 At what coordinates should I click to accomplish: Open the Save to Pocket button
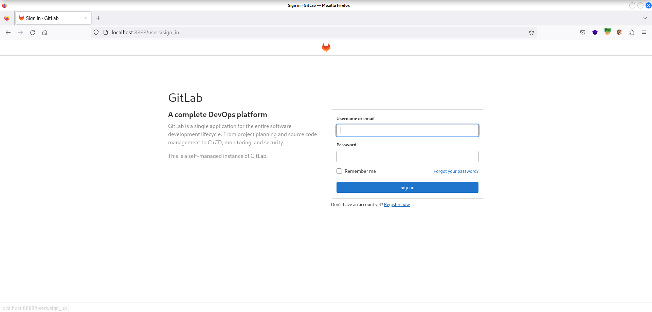pos(583,33)
